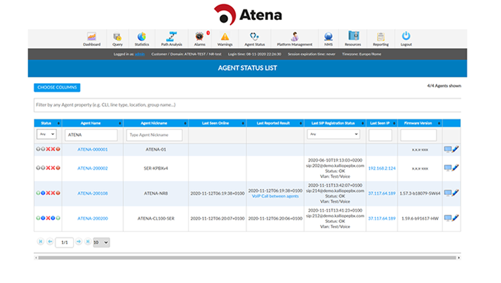
Task: Open Platform Management
Action: tap(294, 39)
